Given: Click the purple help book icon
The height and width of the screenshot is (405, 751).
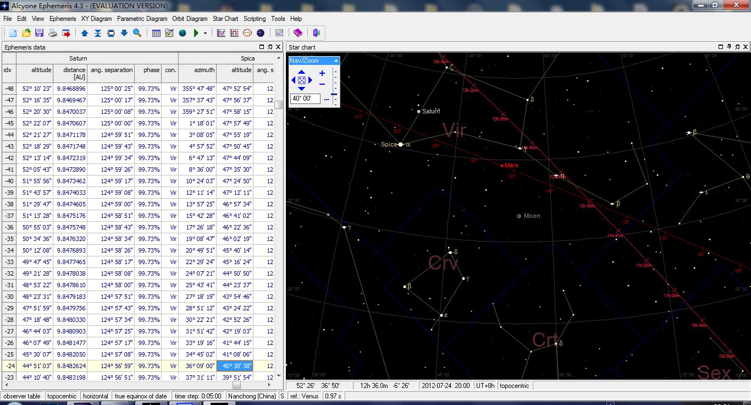Looking at the screenshot, I should (298, 33).
